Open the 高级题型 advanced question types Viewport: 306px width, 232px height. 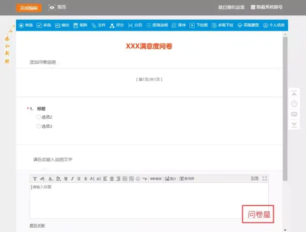click(x=248, y=25)
